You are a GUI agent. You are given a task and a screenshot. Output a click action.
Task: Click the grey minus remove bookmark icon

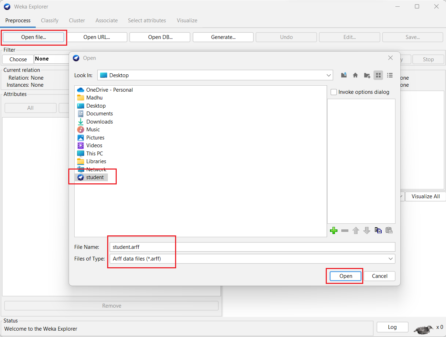pos(345,230)
